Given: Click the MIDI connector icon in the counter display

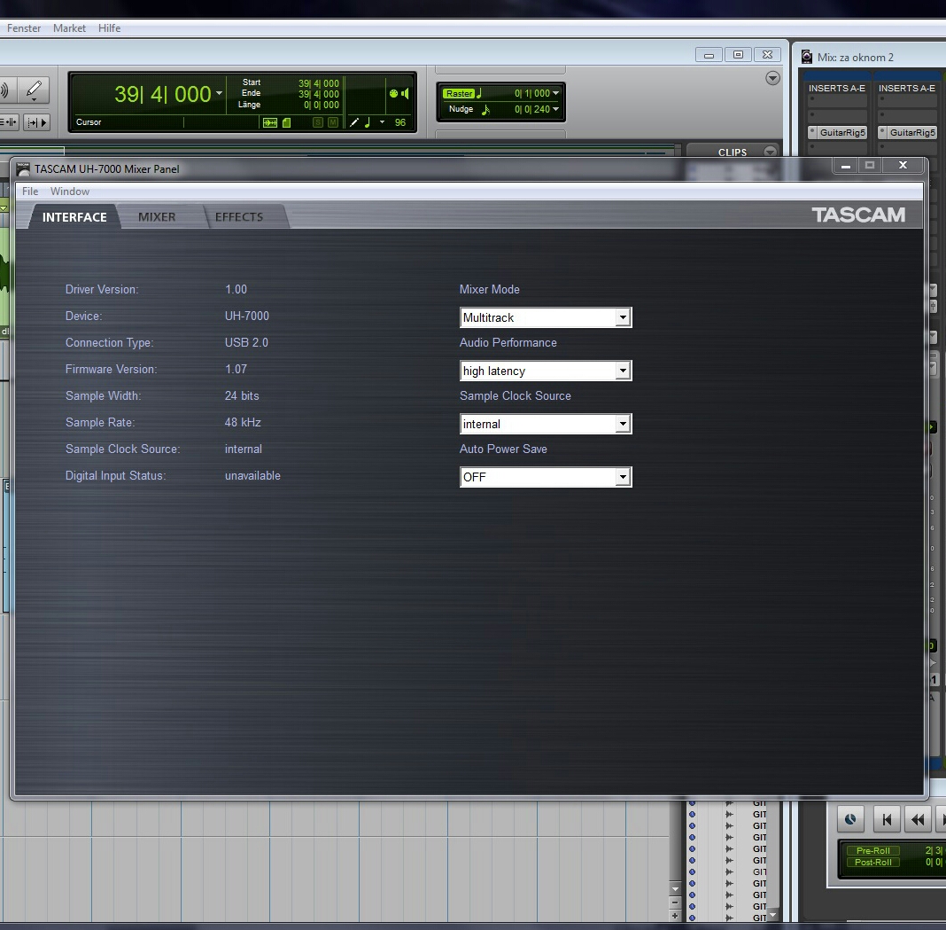Looking at the screenshot, I should coord(393,94).
